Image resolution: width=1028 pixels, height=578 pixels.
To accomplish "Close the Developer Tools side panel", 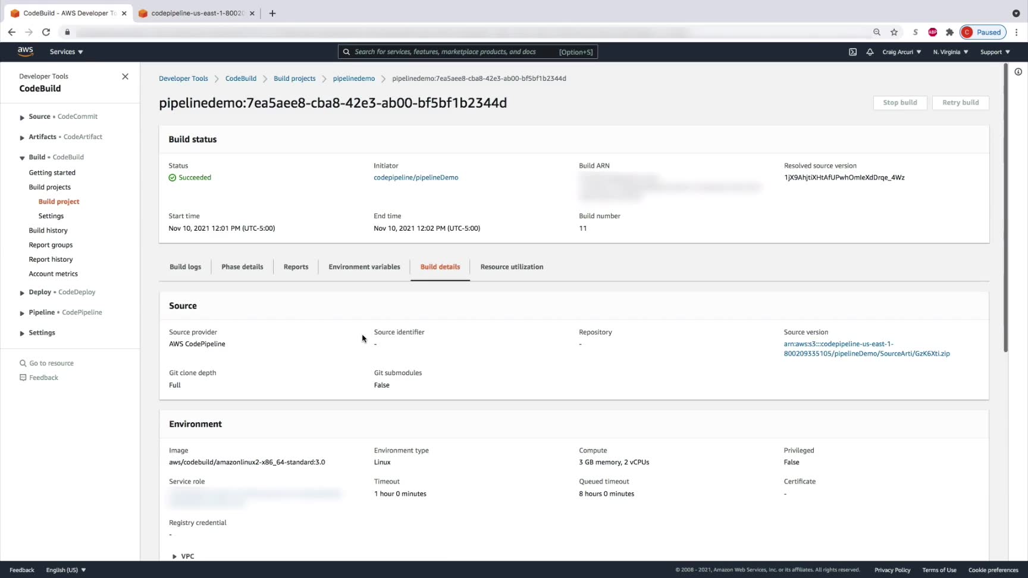I will tap(125, 76).
